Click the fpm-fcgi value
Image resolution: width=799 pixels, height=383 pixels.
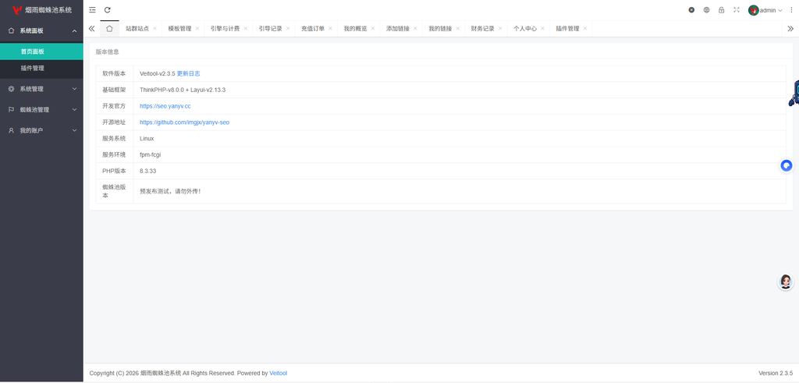tap(151, 154)
